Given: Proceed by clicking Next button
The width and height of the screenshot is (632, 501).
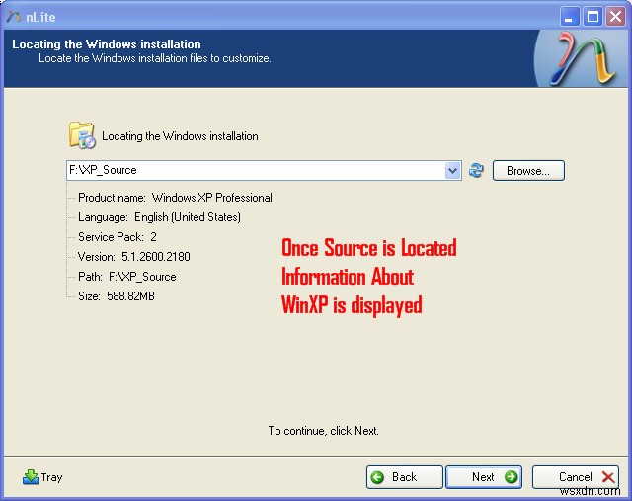Looking at the screenshot, I should pos(484,477).
